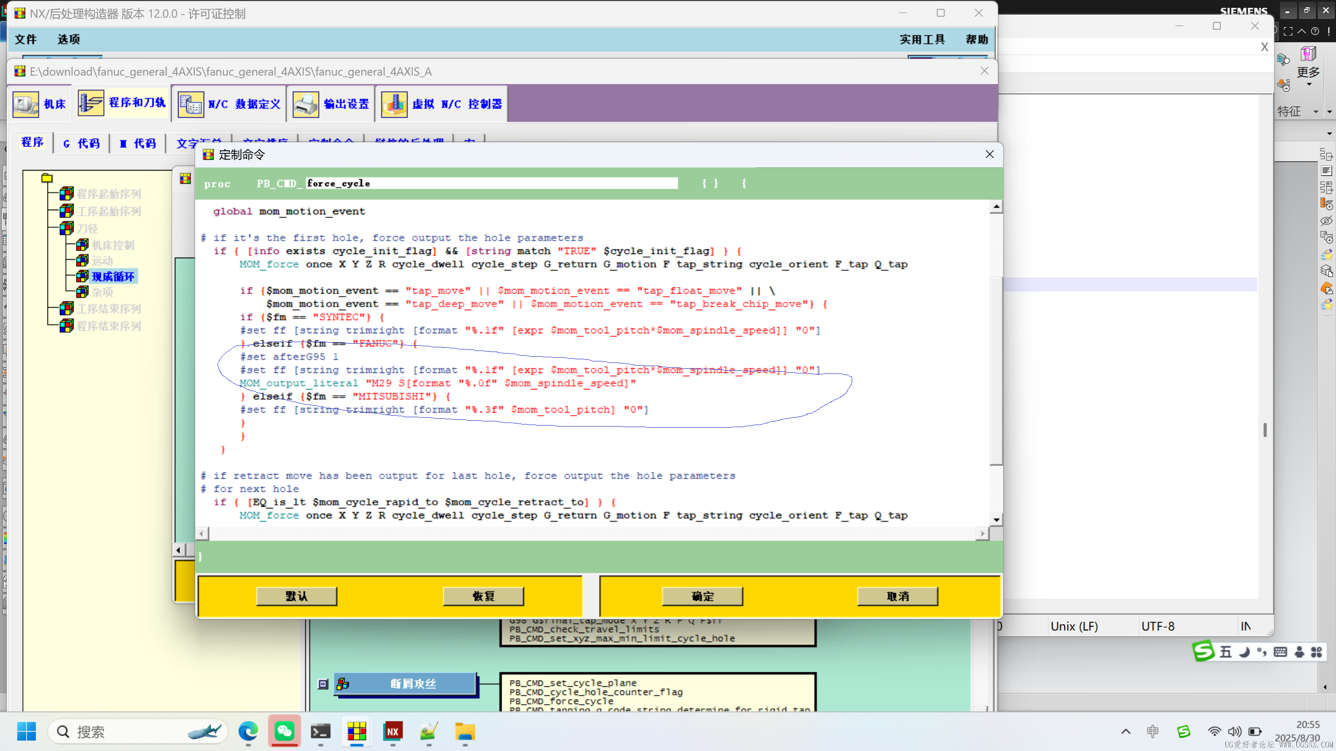The image size is (1336, 751).
Task: Collapse the 断屑攻丝 event block
Action: click(323, 684)
